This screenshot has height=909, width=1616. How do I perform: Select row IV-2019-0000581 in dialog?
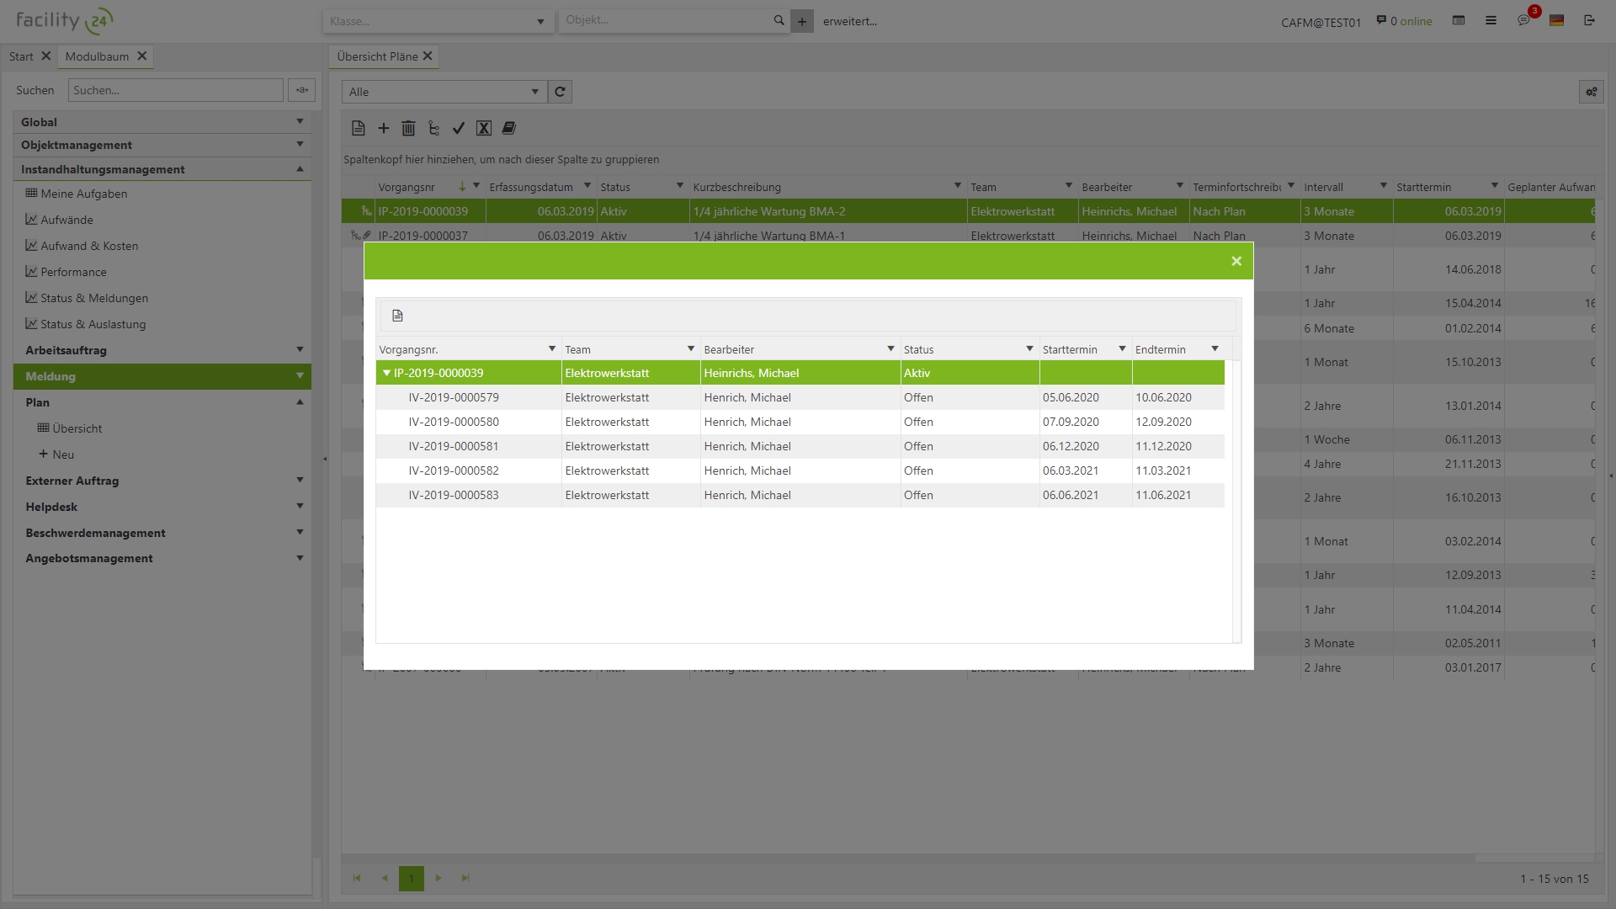454,446
